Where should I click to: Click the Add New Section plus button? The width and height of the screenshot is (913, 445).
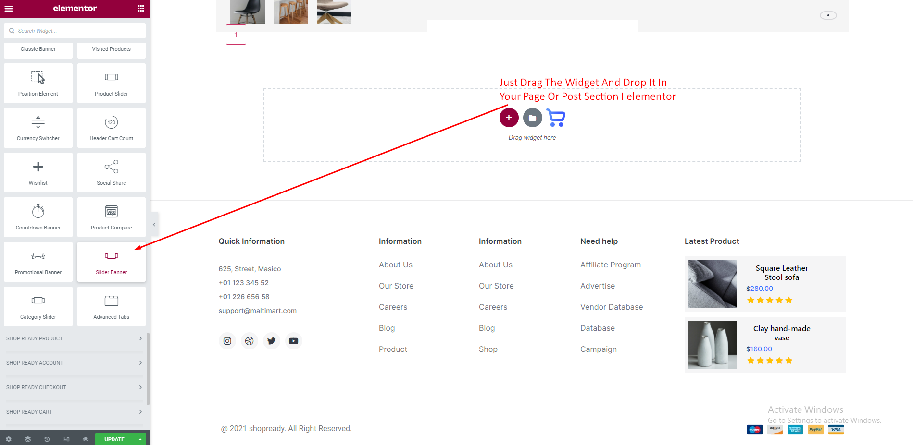pos(509,118)
